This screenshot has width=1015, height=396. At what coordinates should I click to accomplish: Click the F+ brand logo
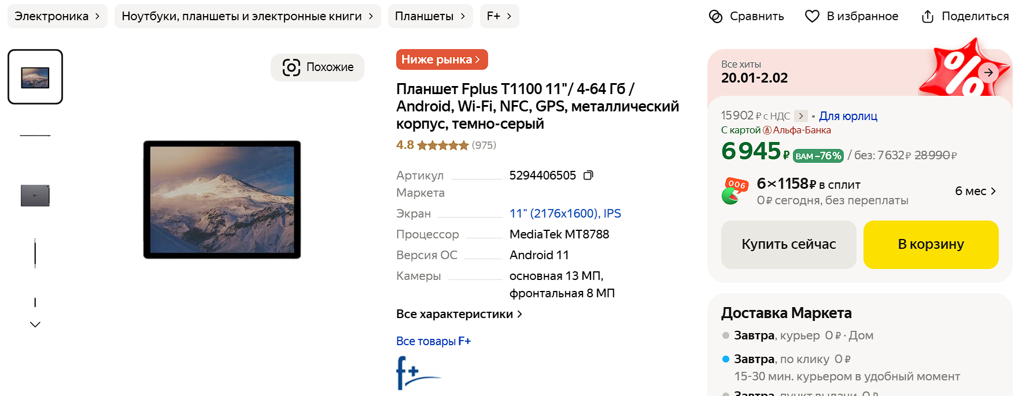click(x=419, y=372)
